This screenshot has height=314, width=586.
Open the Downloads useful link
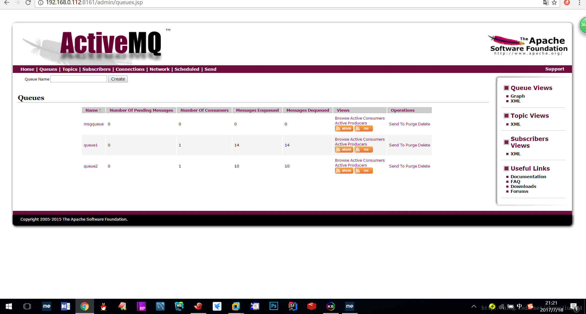click(x=523, y=186)
